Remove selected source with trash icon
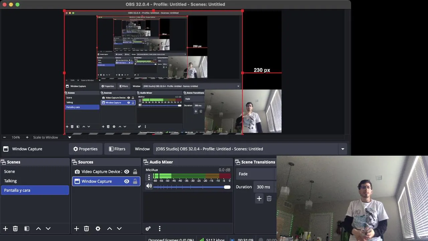428x241 pixels. pos(86,229)
